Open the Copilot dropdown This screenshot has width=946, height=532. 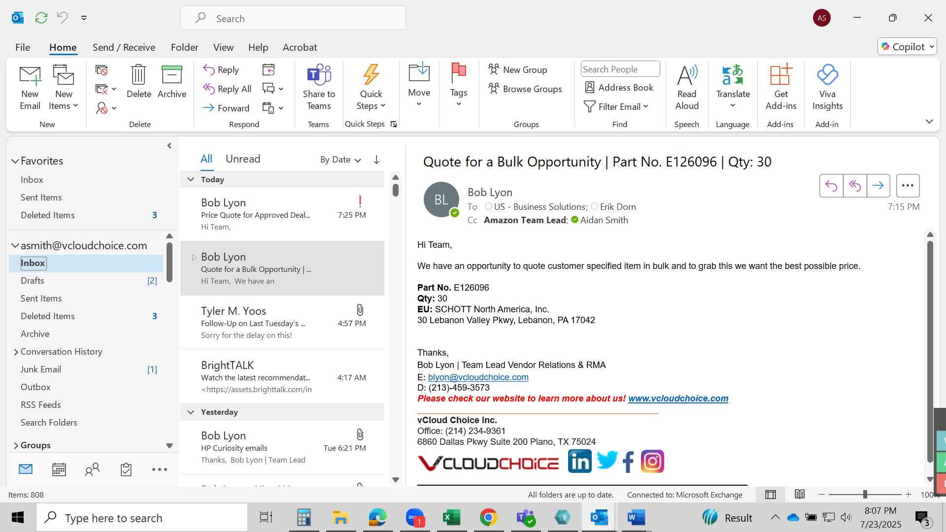point(907,47)
